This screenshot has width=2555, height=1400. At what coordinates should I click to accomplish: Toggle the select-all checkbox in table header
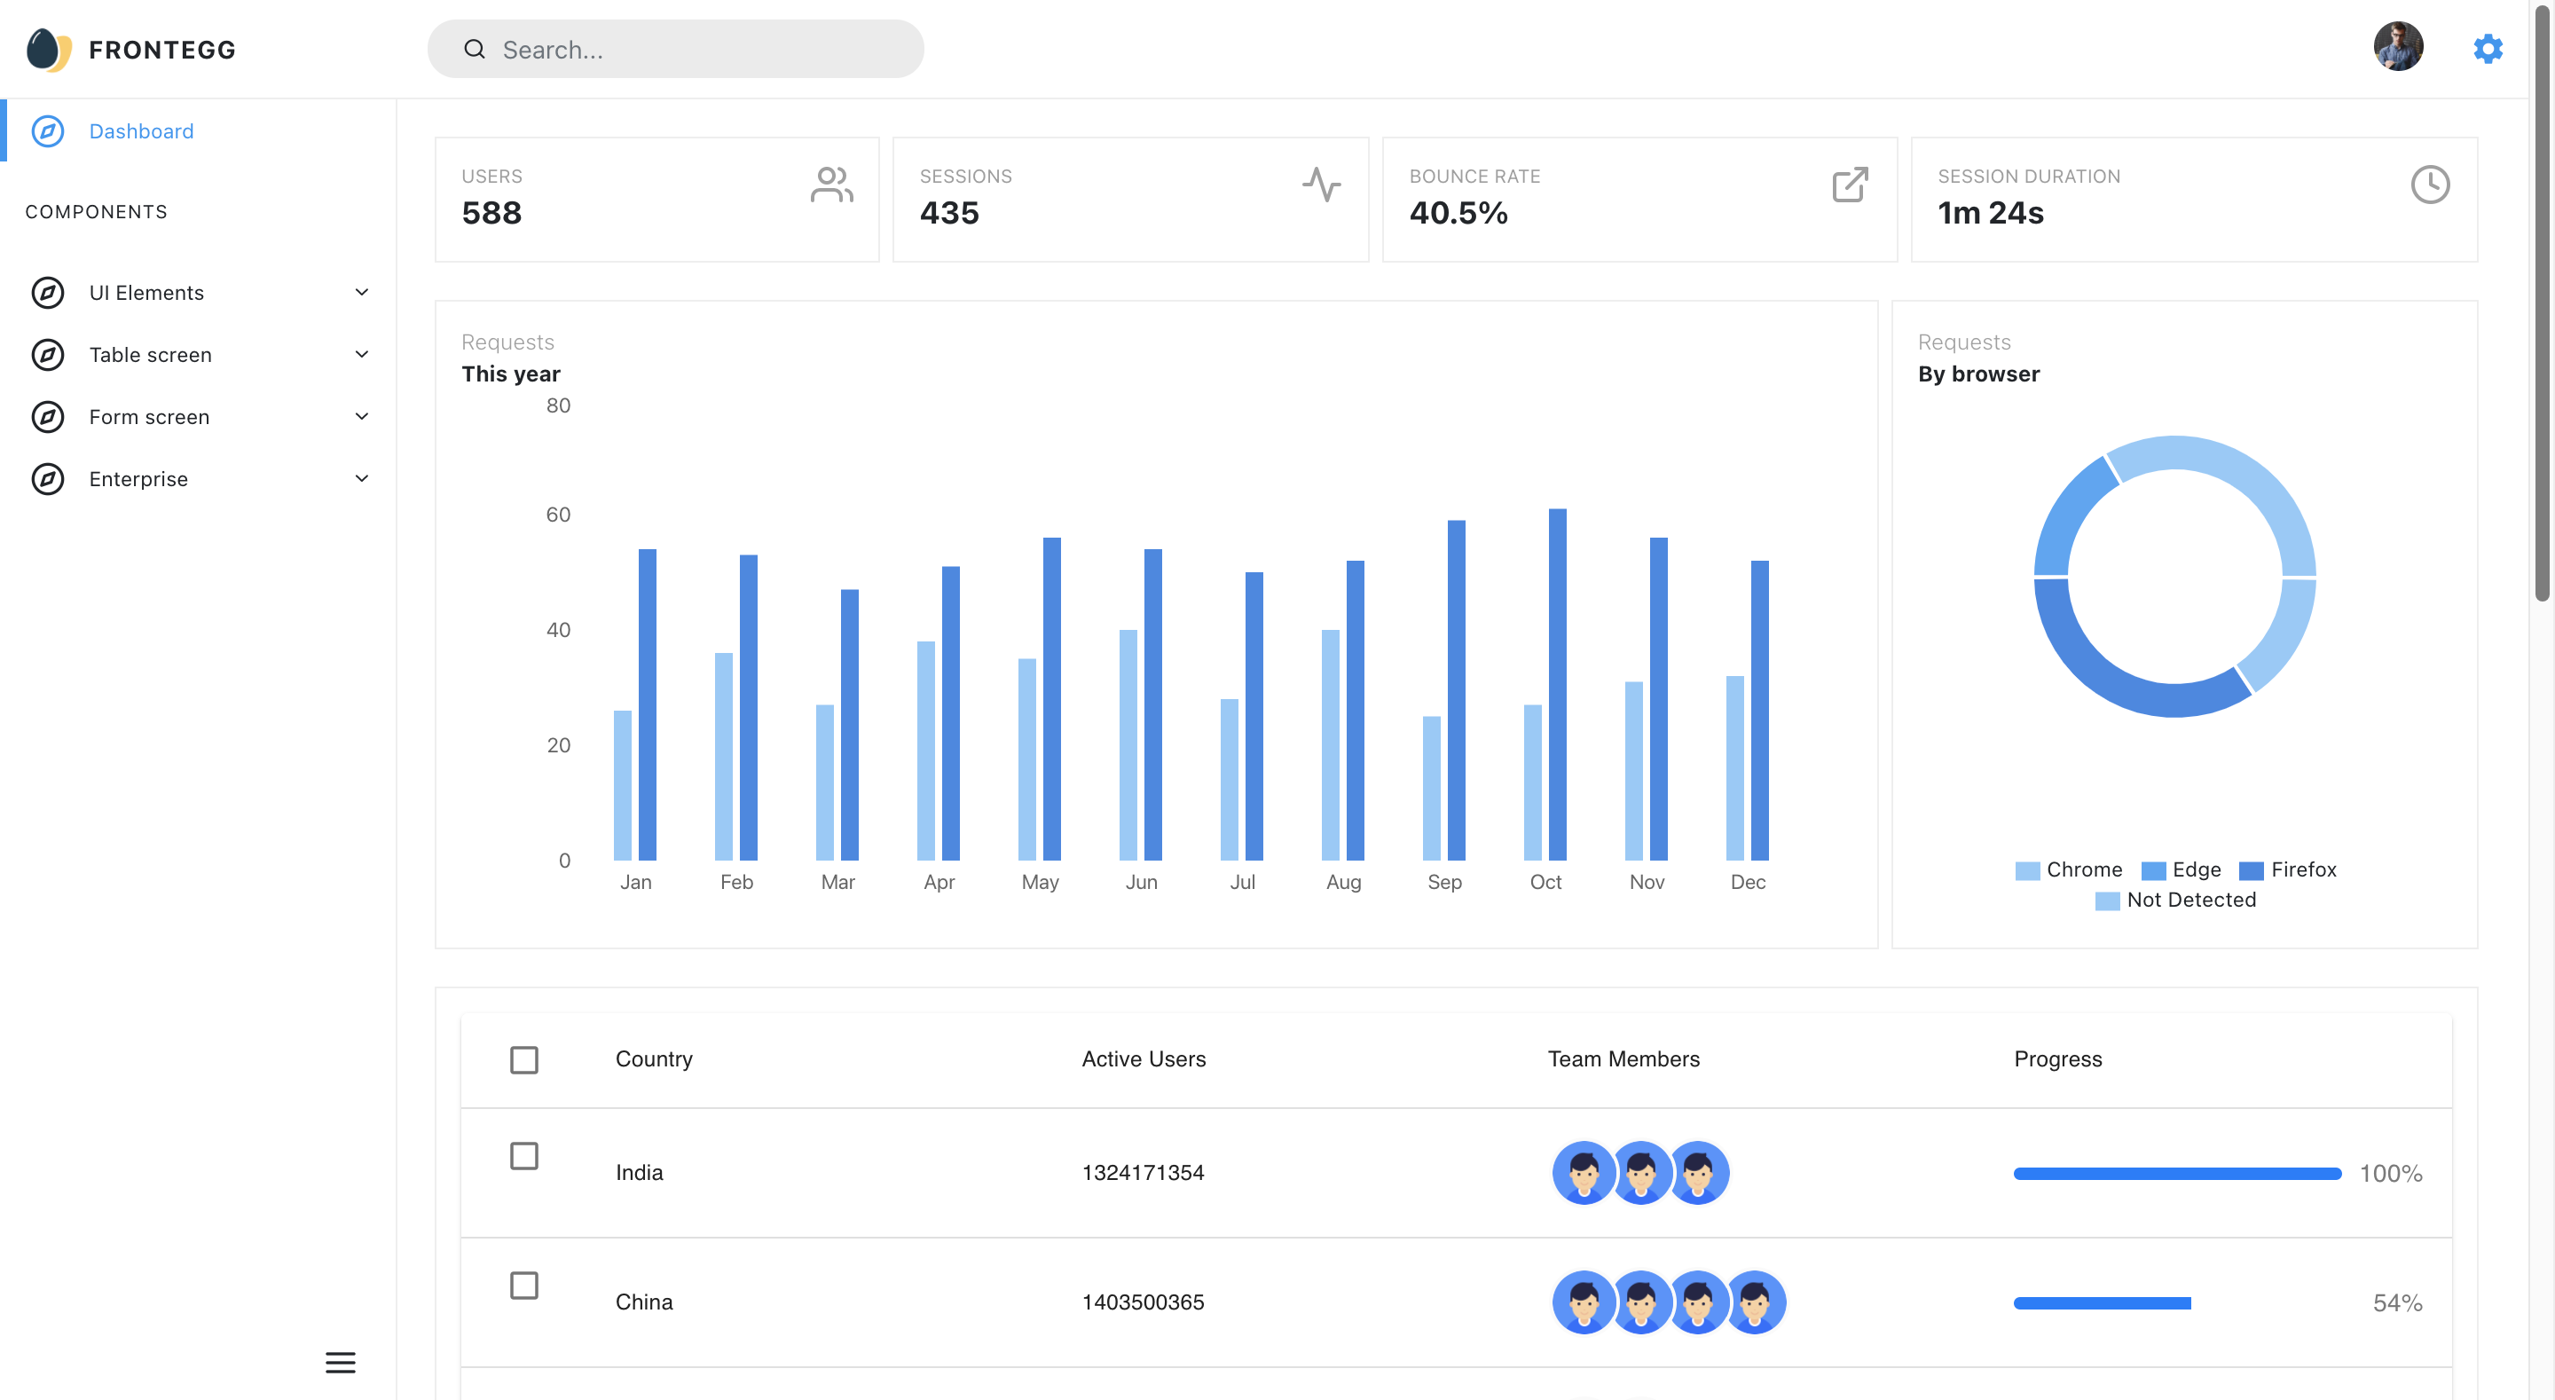pos(523,1059)
